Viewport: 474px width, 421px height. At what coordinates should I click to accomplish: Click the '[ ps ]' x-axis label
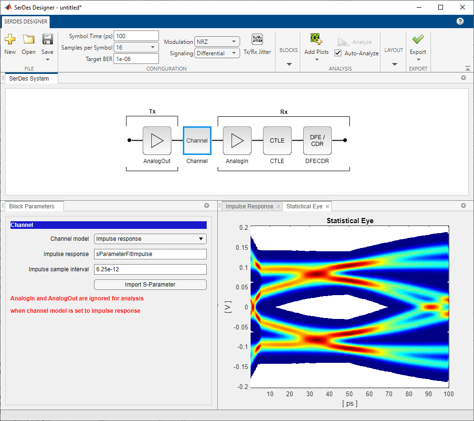tap(350, 403)
